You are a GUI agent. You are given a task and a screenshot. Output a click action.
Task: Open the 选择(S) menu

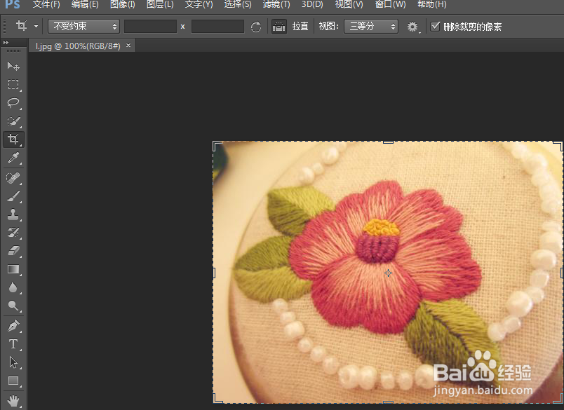pos(238,4)
